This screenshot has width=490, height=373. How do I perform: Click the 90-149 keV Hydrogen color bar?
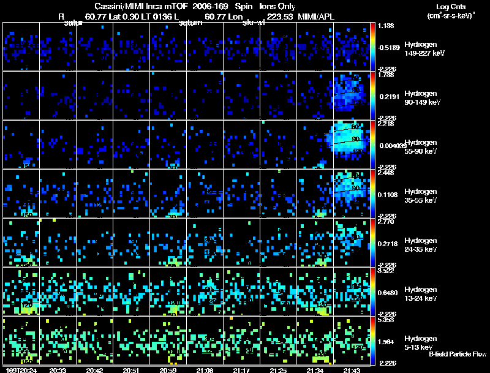coord(374,96)
